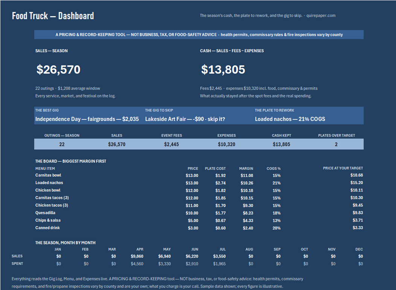Click the Independence Day fairgrounds best gig cell
Viewport: 396px width, 290px height.
pyautogui.click(x=87, y=119)
